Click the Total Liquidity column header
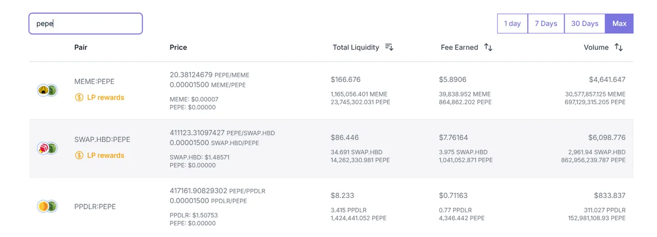 (356, 47)
